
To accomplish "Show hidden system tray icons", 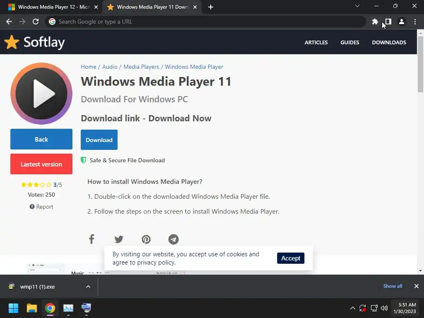I will [x=353, y=308].
